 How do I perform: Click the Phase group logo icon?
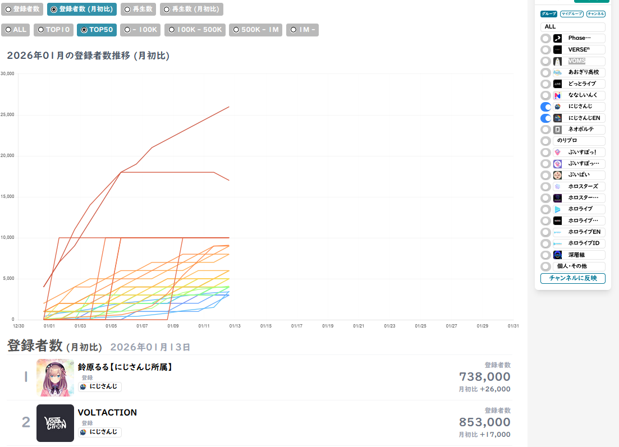click(557, 38)
